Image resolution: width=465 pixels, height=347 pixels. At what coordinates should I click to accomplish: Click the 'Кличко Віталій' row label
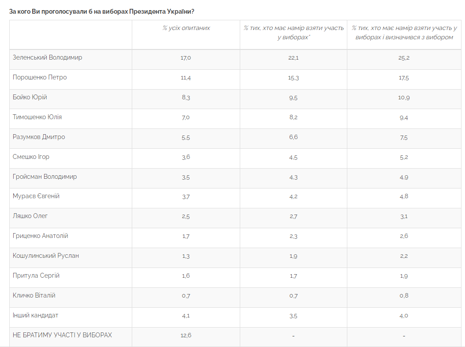[34, 295]
